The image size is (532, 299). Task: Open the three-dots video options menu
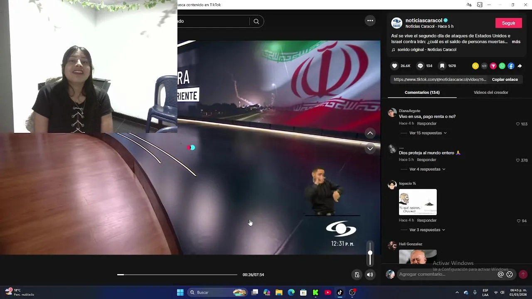tap(370, 20)
